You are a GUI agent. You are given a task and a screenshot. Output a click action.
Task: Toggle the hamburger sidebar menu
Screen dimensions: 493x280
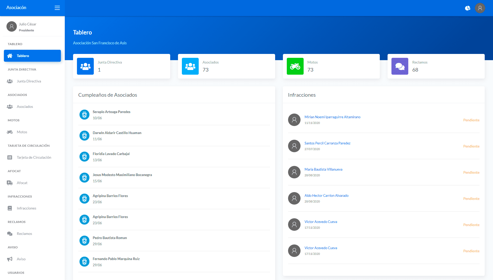click(x=57, y=8)
